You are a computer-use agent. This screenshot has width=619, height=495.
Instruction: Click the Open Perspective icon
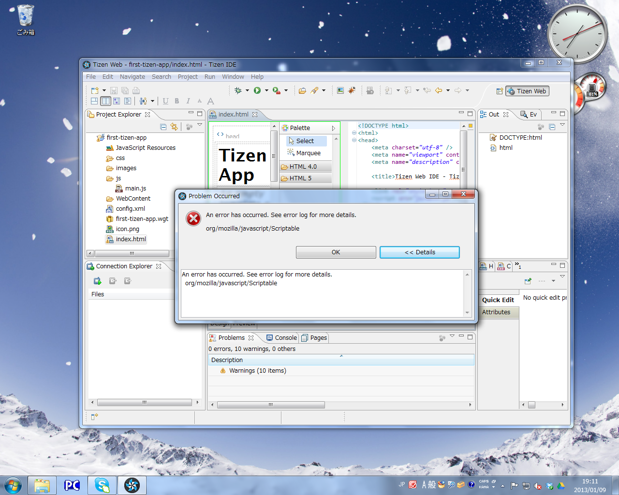click(500, 91)
